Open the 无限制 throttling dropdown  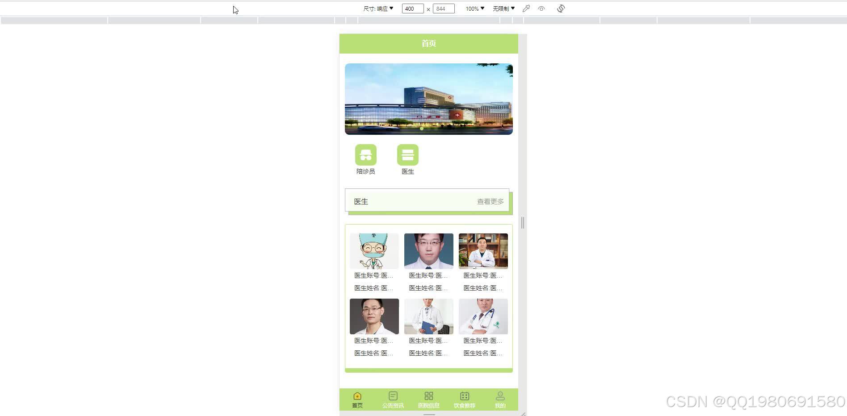[503, 8]
